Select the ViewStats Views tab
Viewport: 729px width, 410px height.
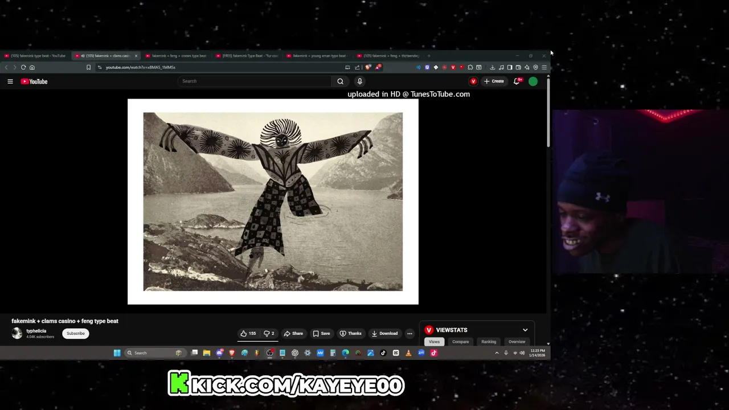point(434,342)
